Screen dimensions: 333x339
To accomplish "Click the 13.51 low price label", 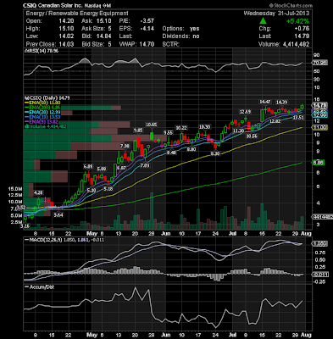I will click(298, 118).
